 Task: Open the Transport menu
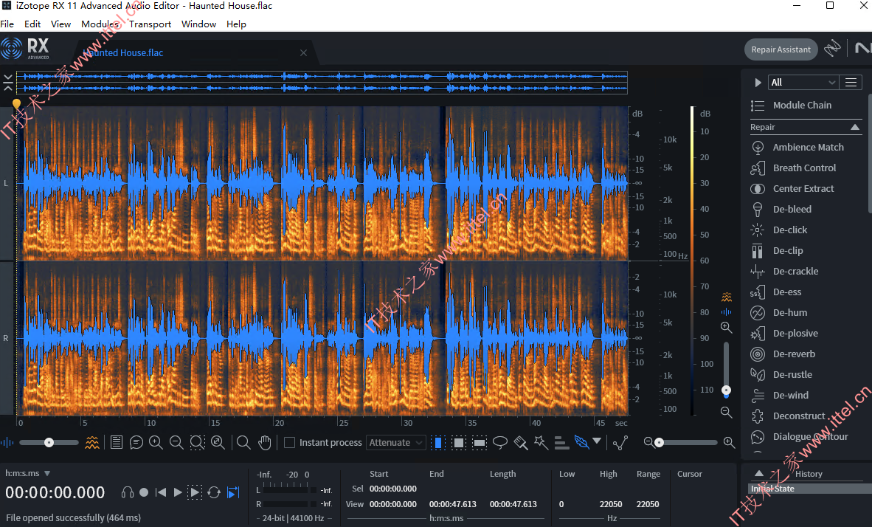click(x=150, y=24)
